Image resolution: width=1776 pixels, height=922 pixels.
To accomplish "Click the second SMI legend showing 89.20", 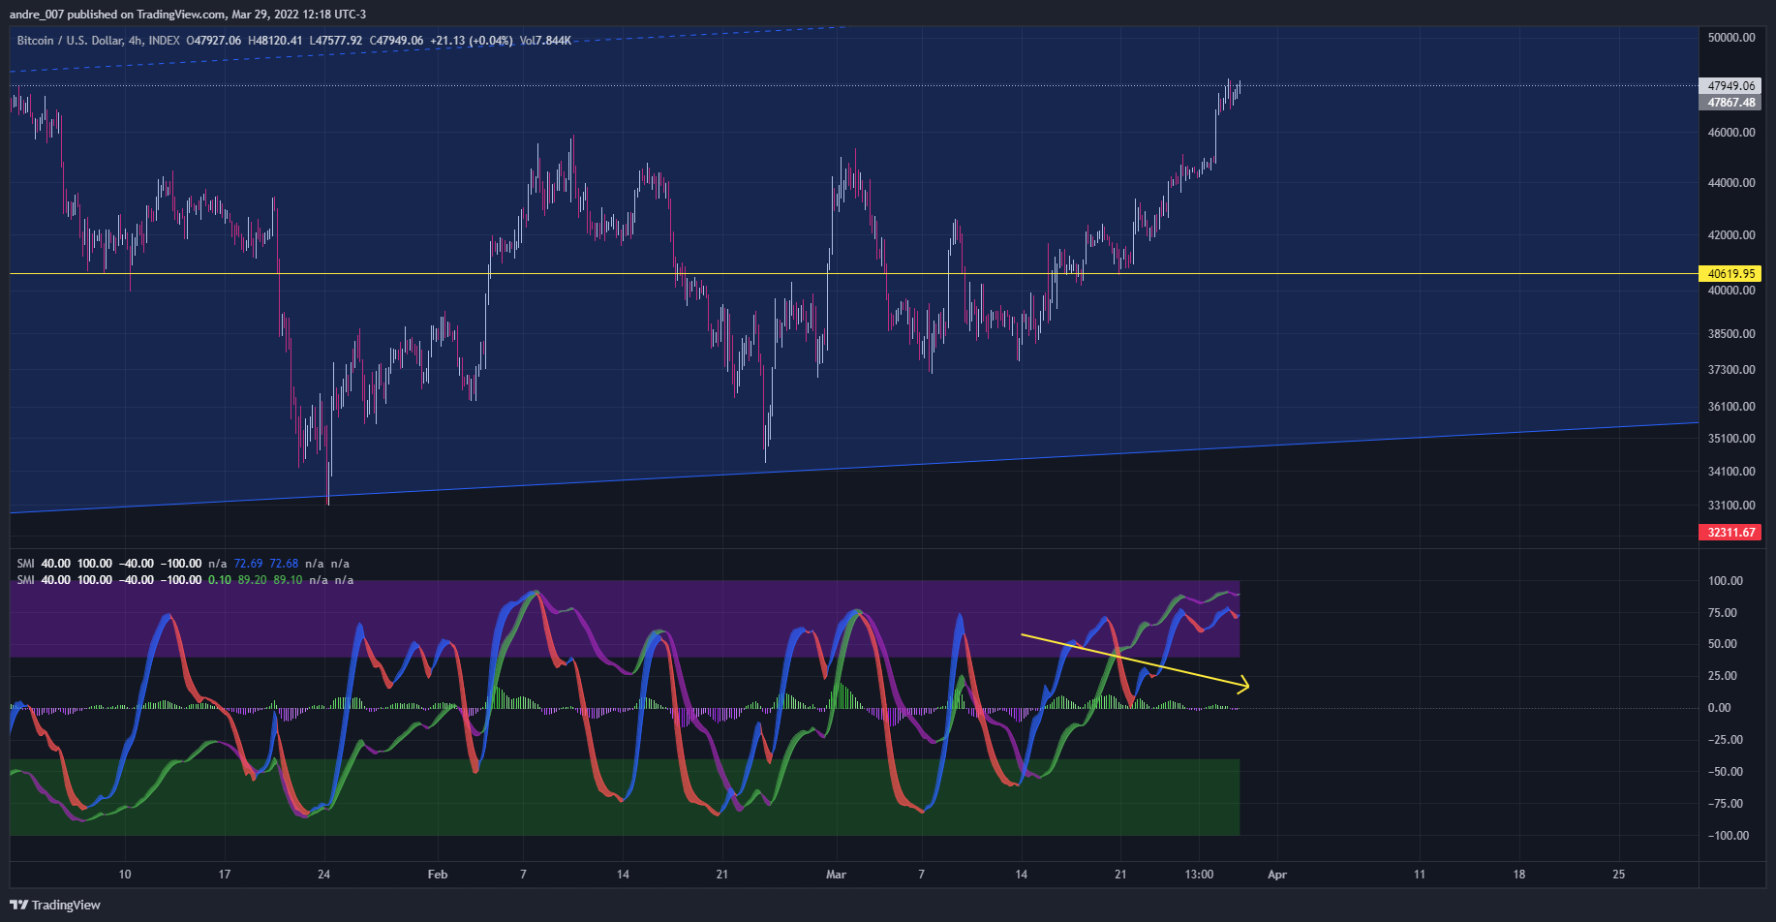I will coord(185,580).
